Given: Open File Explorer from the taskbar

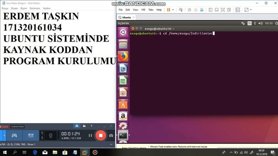Looking at the screenshot, I should pyautogui.click(x=55, y=152).
